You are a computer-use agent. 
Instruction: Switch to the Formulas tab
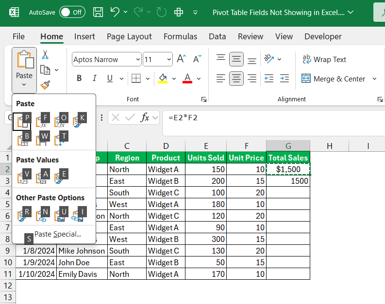point(180,36)
